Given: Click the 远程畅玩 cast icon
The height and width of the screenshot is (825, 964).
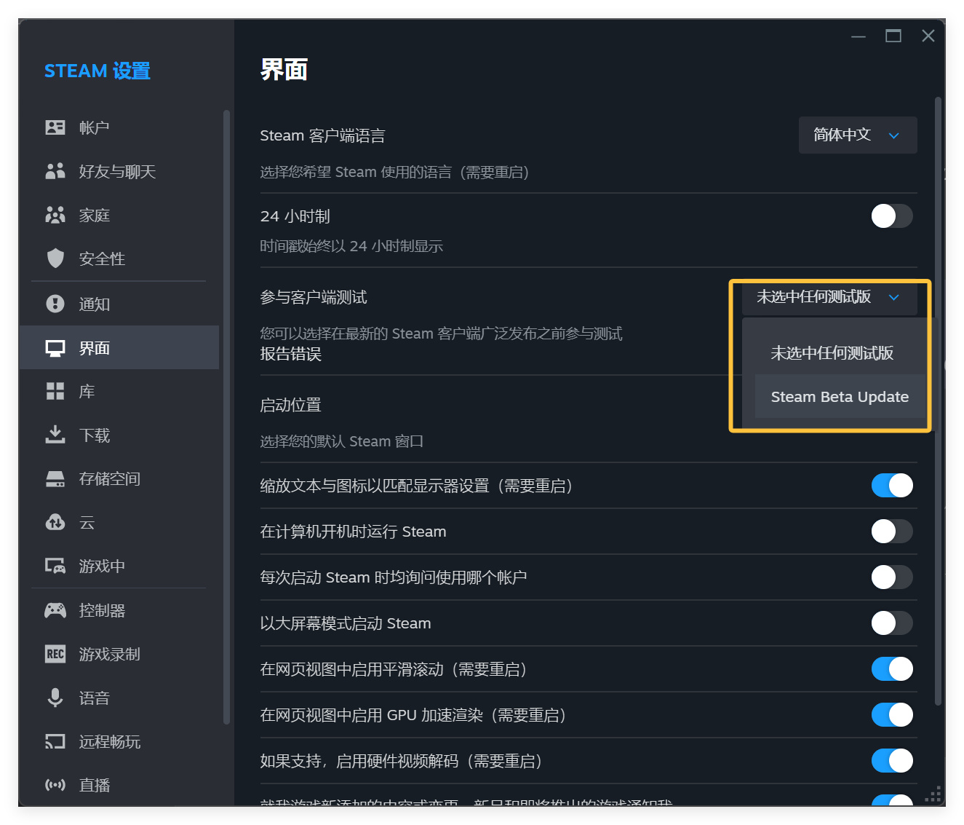Looking at the screenshot, I should tap(55, 741).
